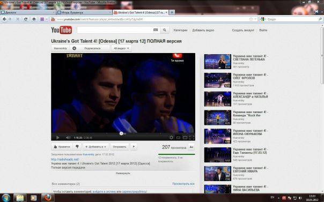324x202 pixels.
Task: Open the media player taskbar icon
Action: tap(33, 198)
